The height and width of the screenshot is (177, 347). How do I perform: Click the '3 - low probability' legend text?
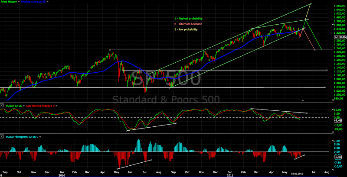(x=186, y=29)
